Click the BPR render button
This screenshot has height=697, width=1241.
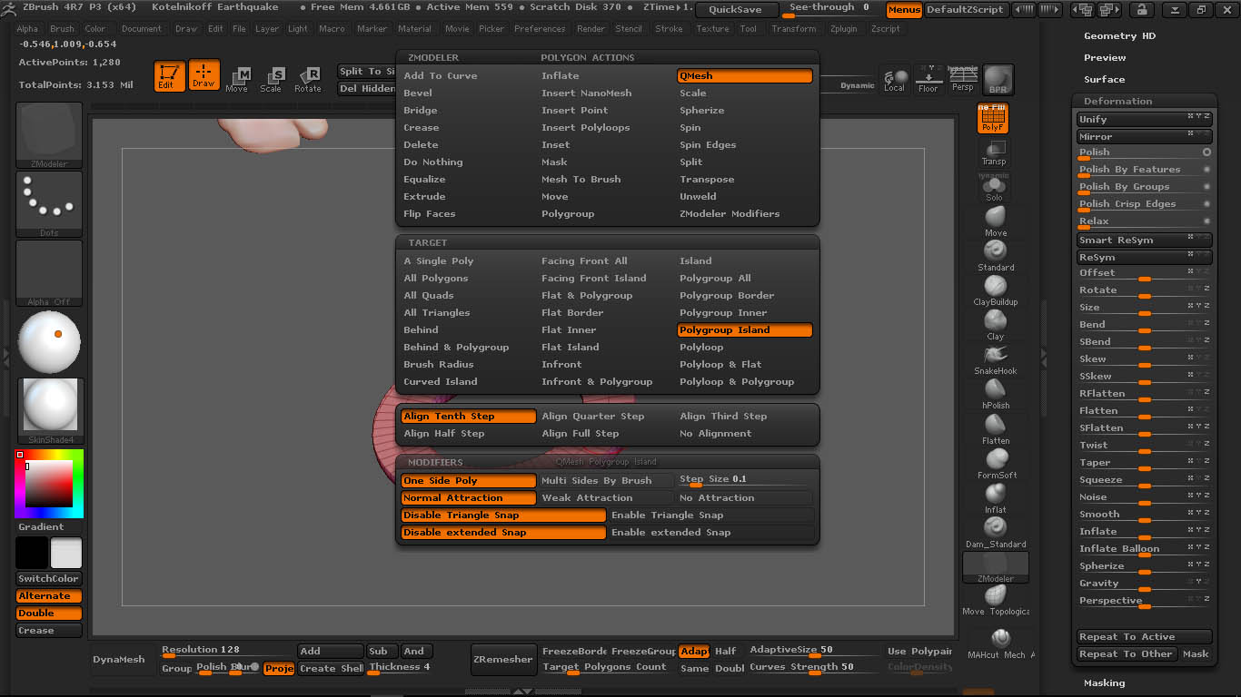[997, 79]
